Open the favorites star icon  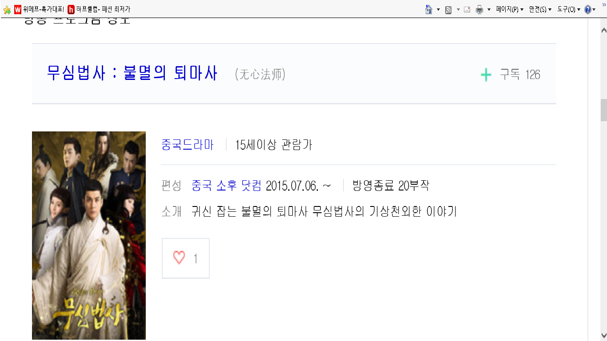(x=7, y=9)
